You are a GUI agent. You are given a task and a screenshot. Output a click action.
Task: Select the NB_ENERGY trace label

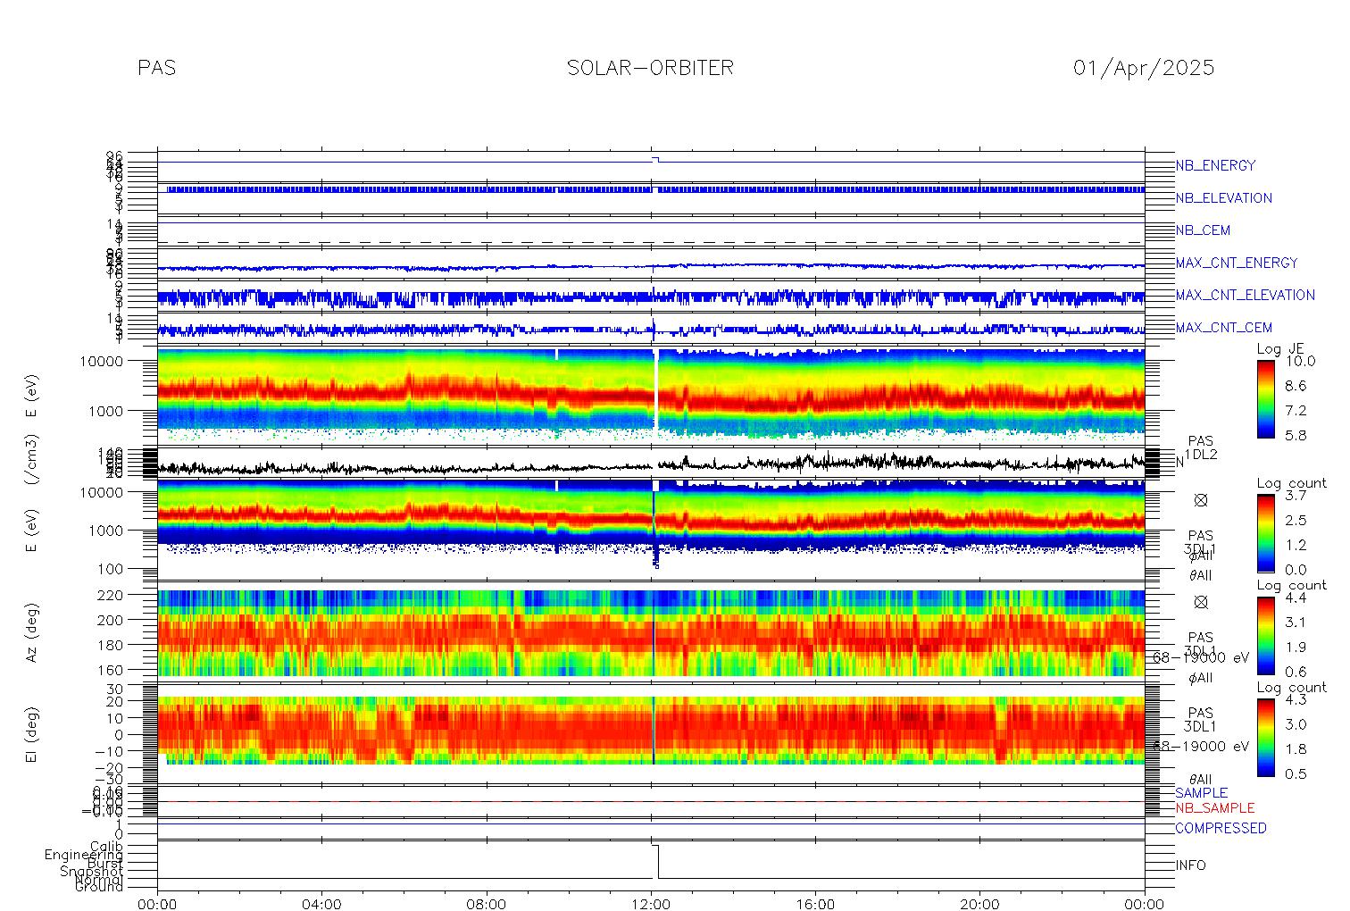point(1215,165)
